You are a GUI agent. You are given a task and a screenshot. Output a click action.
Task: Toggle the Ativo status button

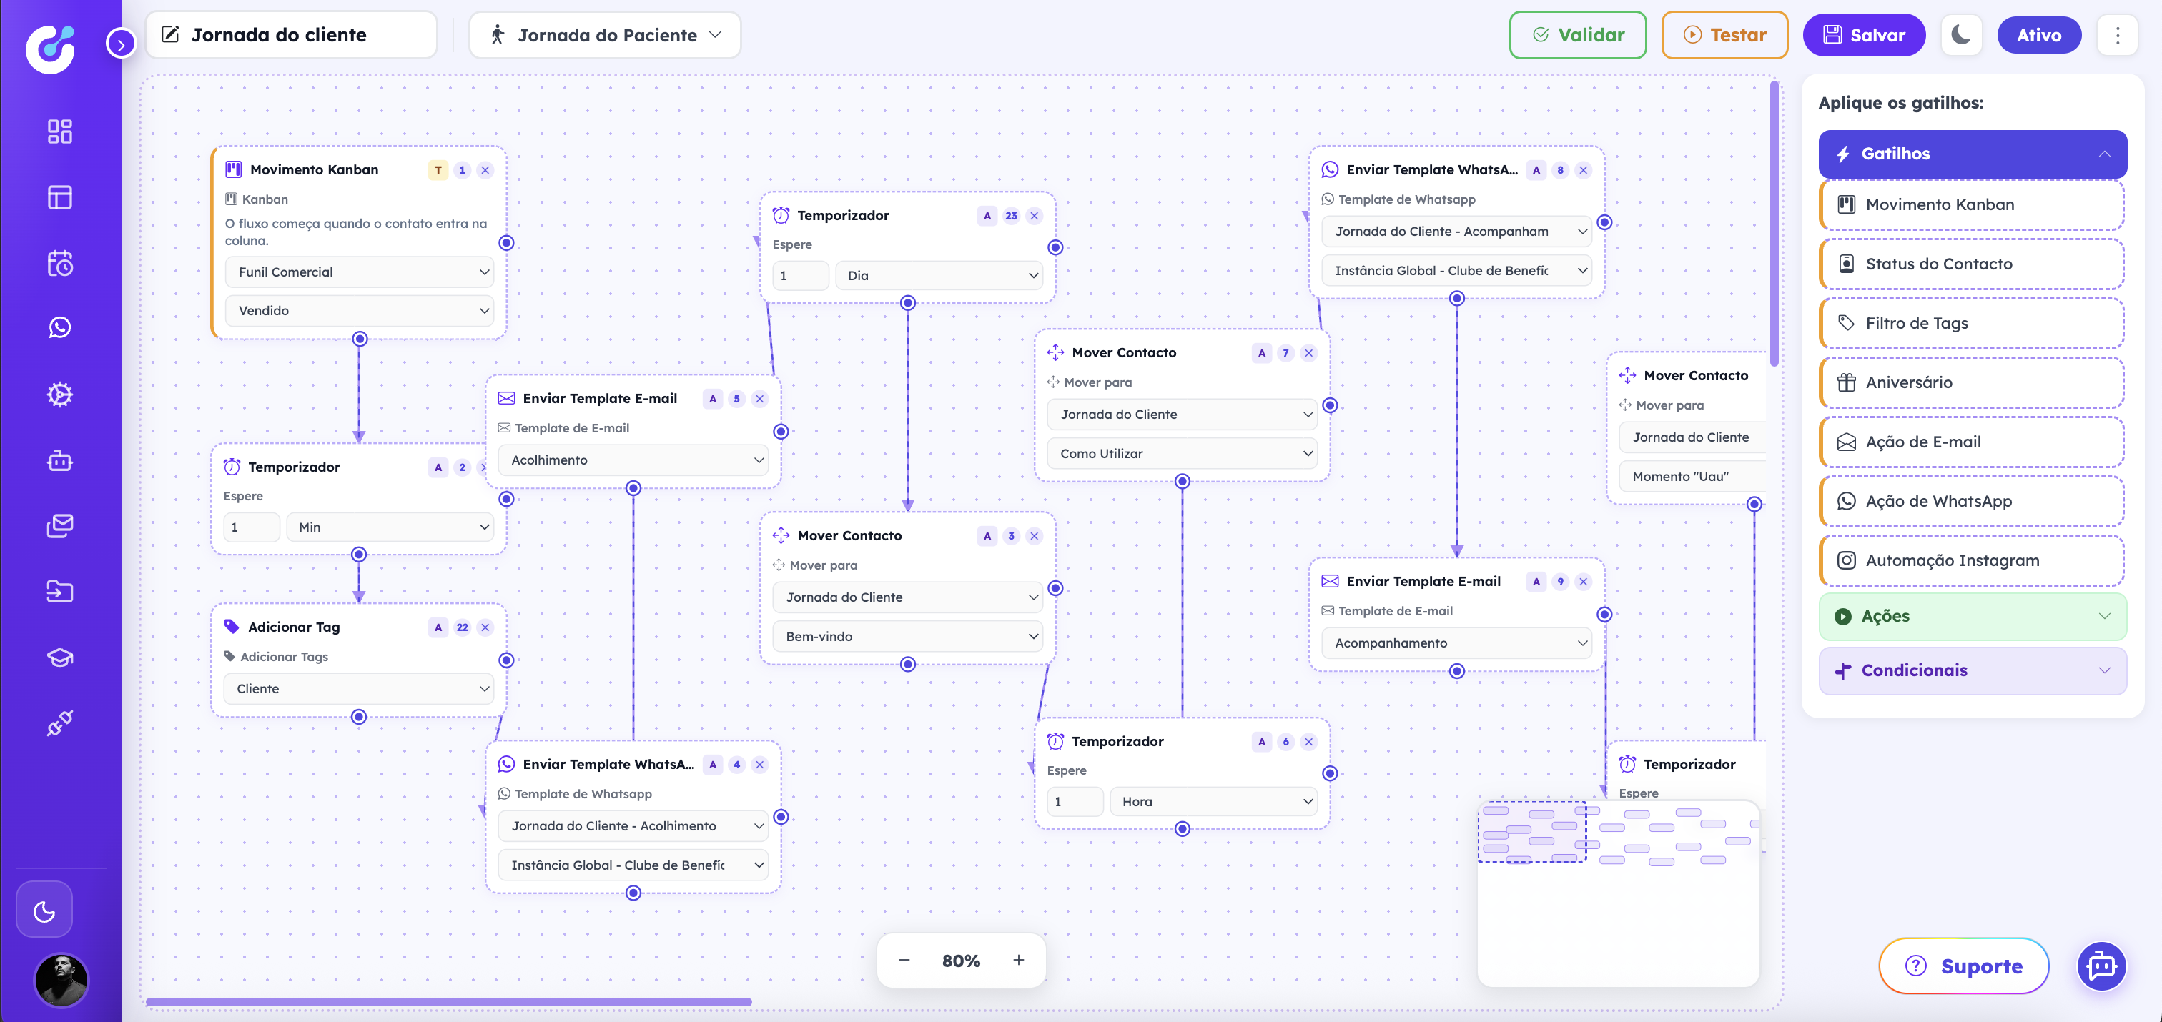(x=2038, y=35)
